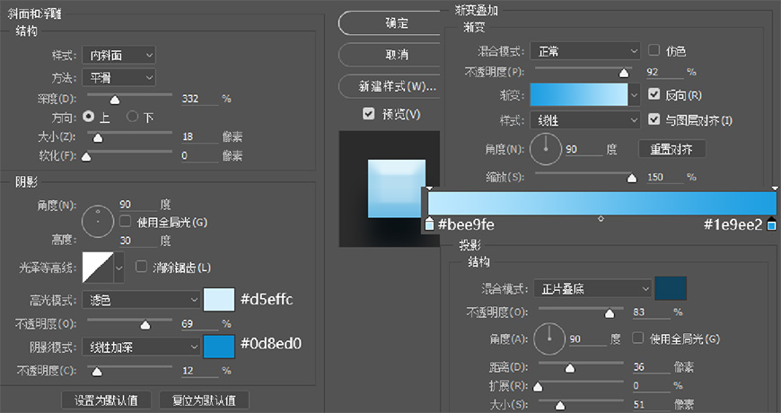Enable the 仿色 checkbox
This screenshot has height=413, width=781.
(654, 49)
